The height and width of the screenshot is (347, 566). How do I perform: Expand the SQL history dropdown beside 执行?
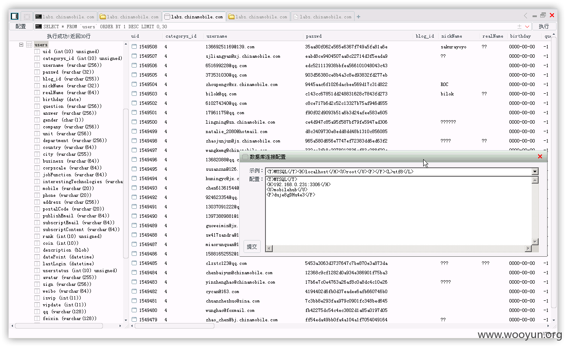pyautogui.click(x=527, y=27)
